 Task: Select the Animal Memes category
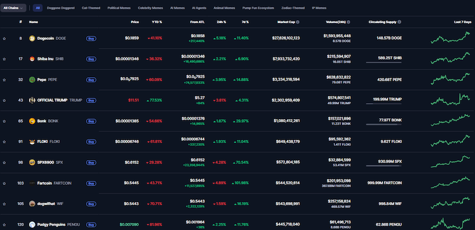tap(224, 8)
